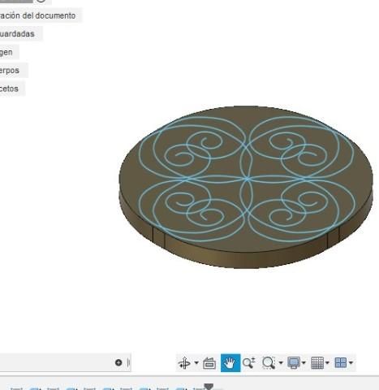379x390 pixels.
Task: Select the 'uardadas' views browser item
Action: (17, 34)
